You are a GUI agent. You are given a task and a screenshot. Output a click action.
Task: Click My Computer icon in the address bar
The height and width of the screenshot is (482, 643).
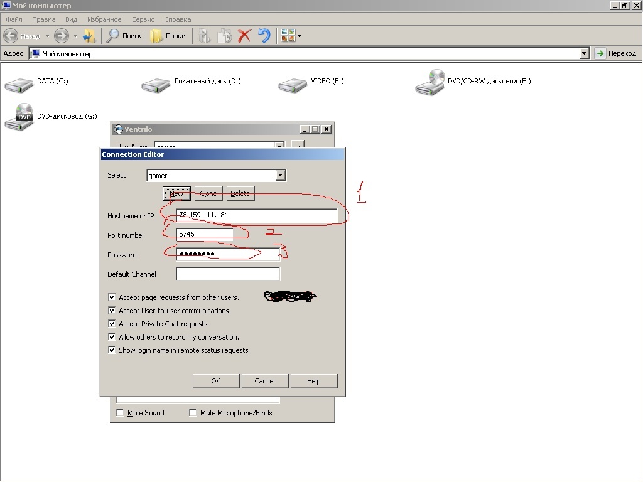click(x=36, y=54)
